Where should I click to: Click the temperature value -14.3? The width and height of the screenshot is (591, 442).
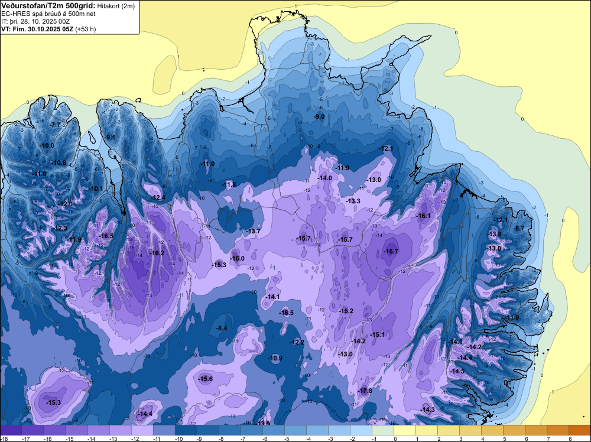pos(428,410)
